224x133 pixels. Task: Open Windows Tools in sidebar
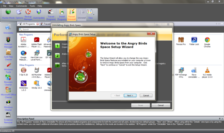pos(8,68)
